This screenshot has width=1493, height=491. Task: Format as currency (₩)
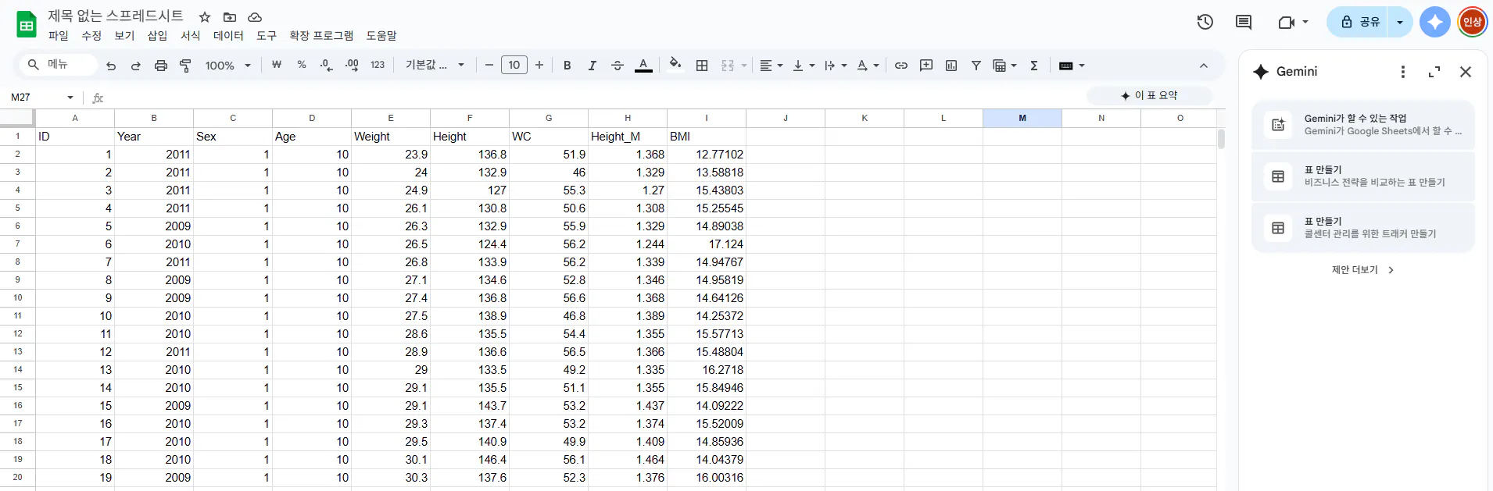pyautogui.click(x=277, y=65)
